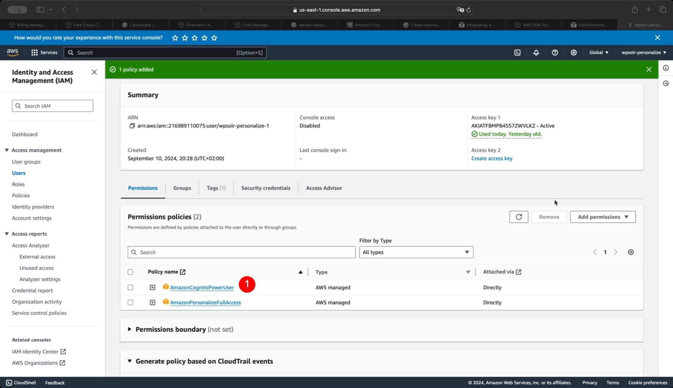
Task: Switch to Security credentials tab
Action: pos(266,188)
